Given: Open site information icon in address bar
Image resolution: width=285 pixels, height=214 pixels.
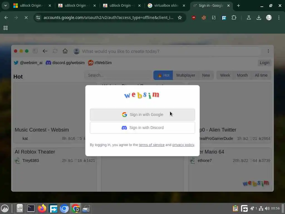Looking at the screenshot, I should (x=38, y=18).
